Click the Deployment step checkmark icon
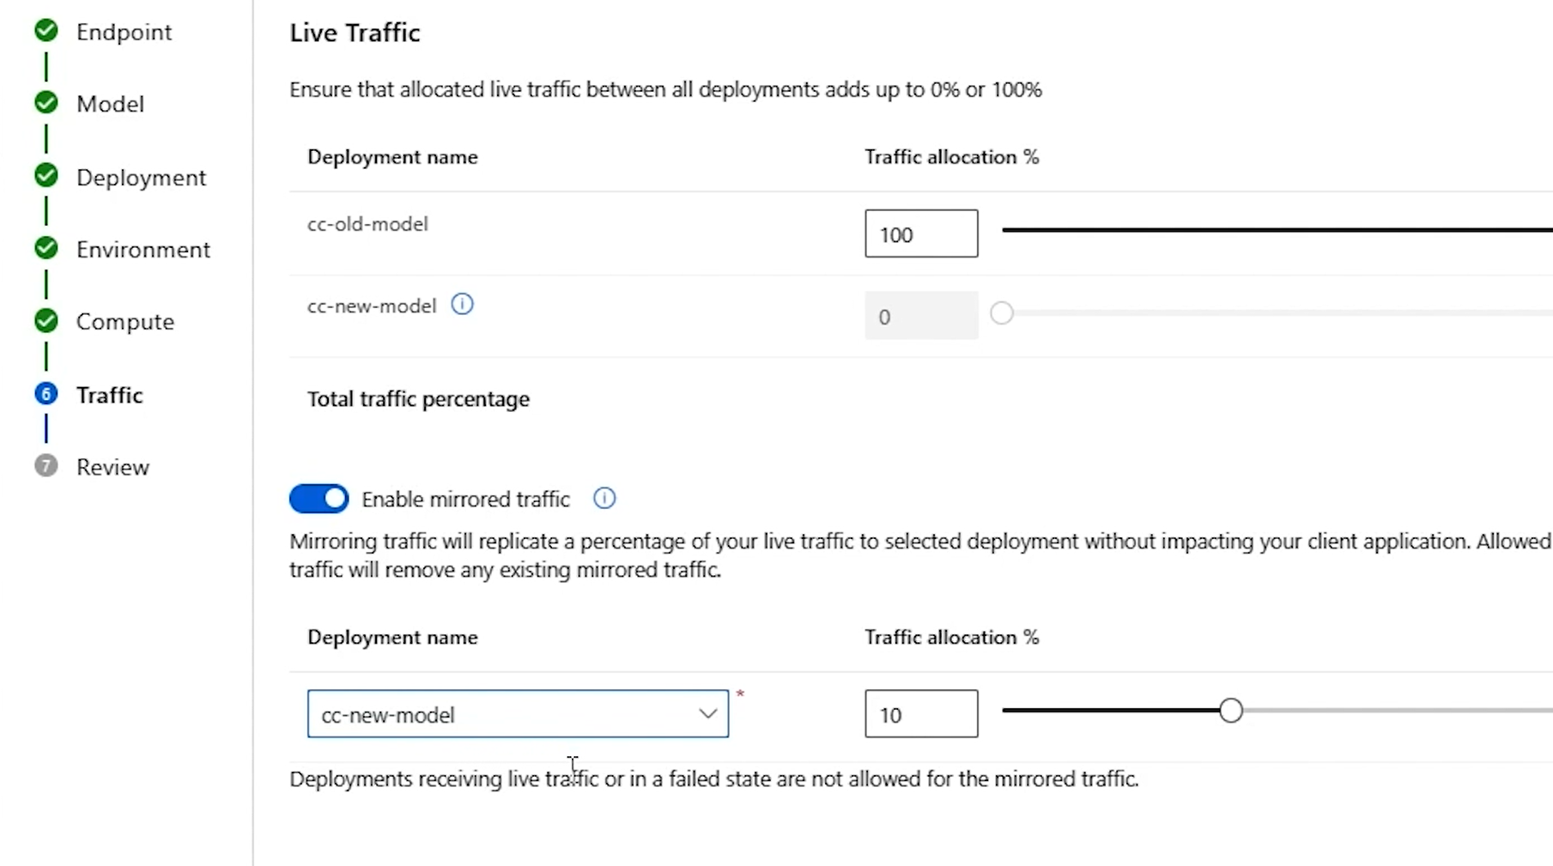The image size is (1553, 866). point(46,176)
